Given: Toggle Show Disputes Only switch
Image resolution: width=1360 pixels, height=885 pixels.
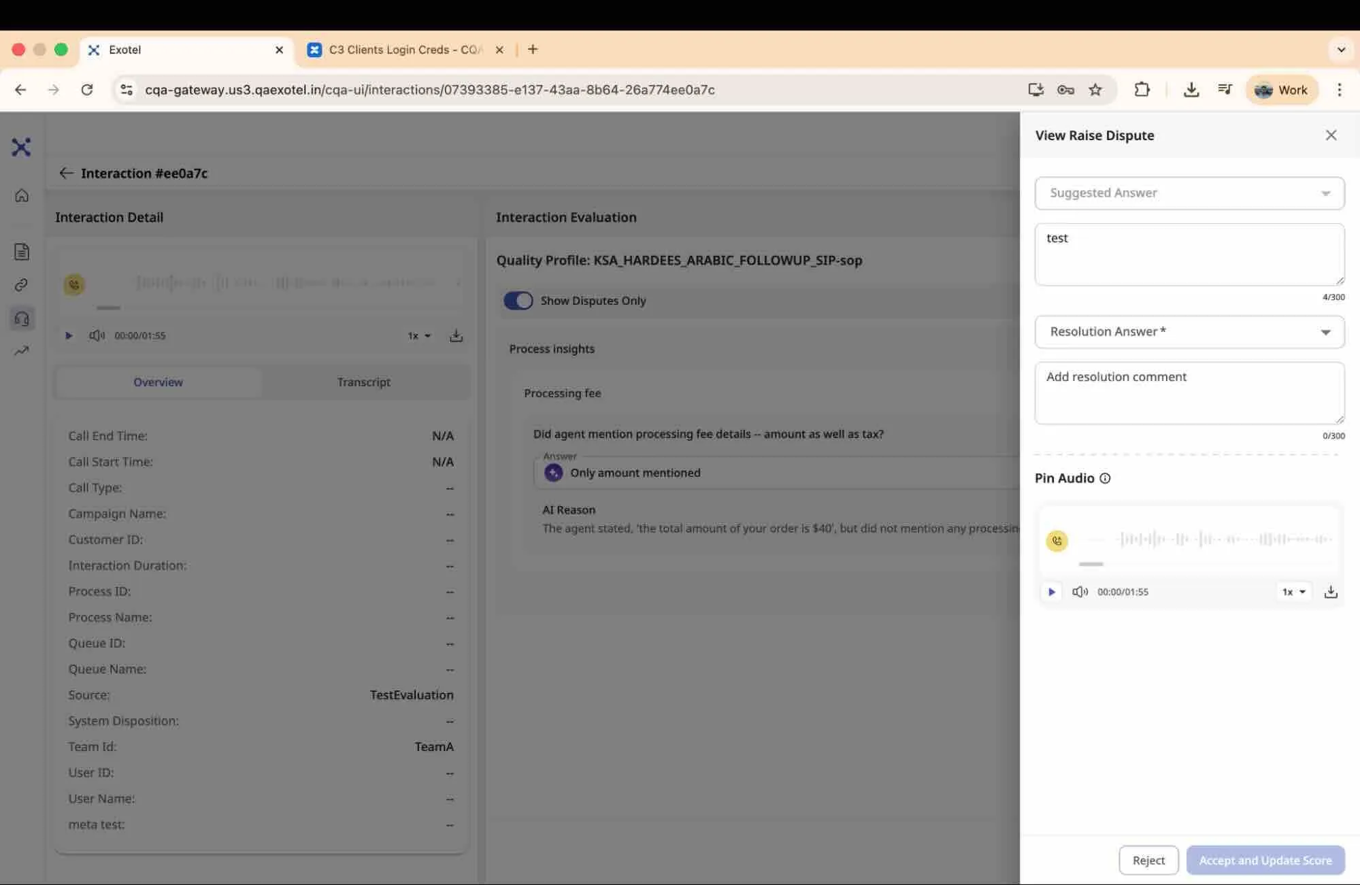Looking at the screenshot, I should click(518, 301).
